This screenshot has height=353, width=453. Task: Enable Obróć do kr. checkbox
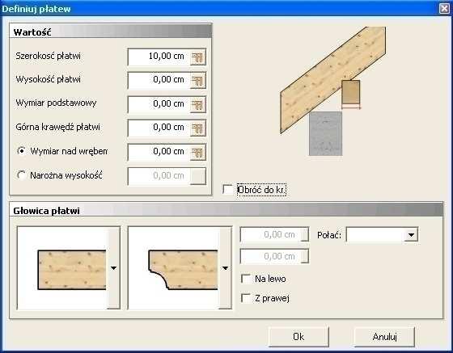[227, 190]
